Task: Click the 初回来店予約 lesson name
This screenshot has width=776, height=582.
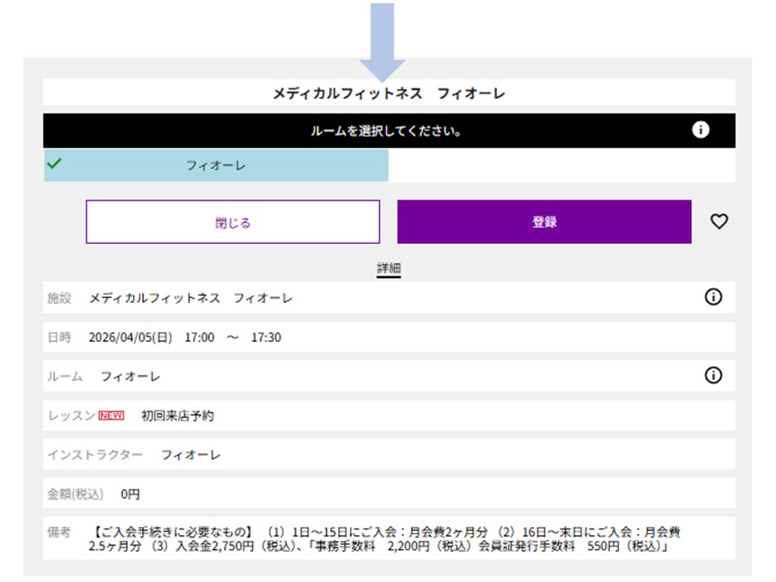Action: (177, 416)
